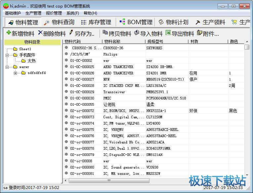Collapse the werwr tree node
The image size is (253, 193).
click(7, 67)
